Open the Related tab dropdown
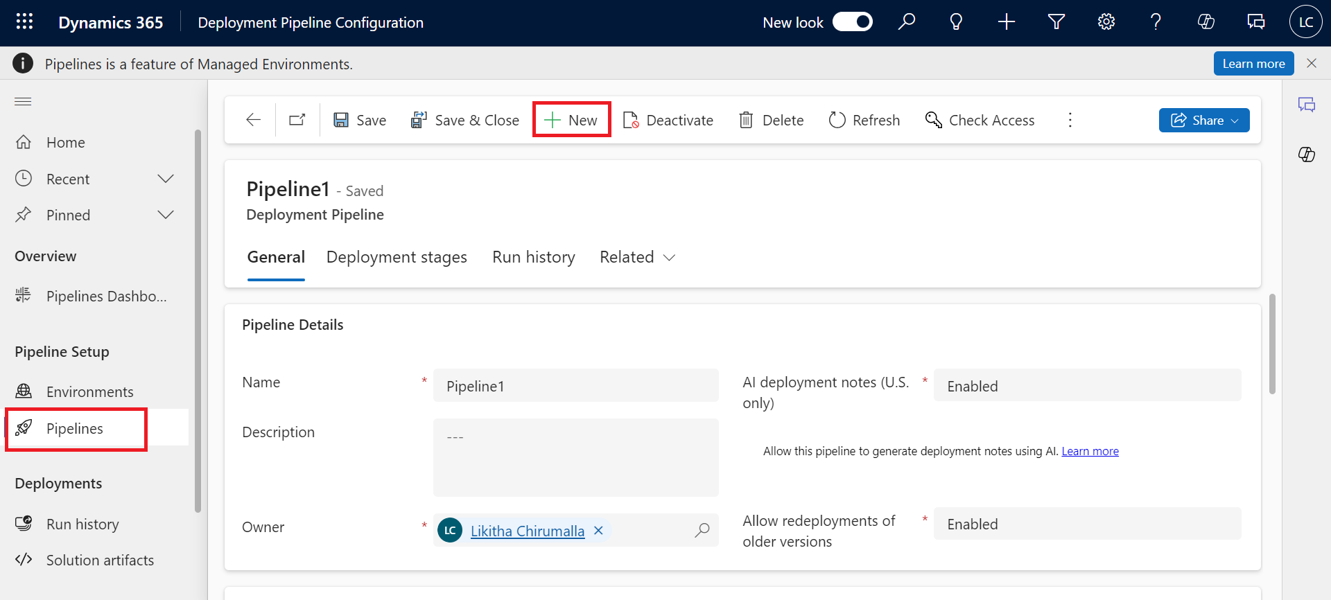The width and height of the screenshot is (1331, 600). tap(637, 258)
